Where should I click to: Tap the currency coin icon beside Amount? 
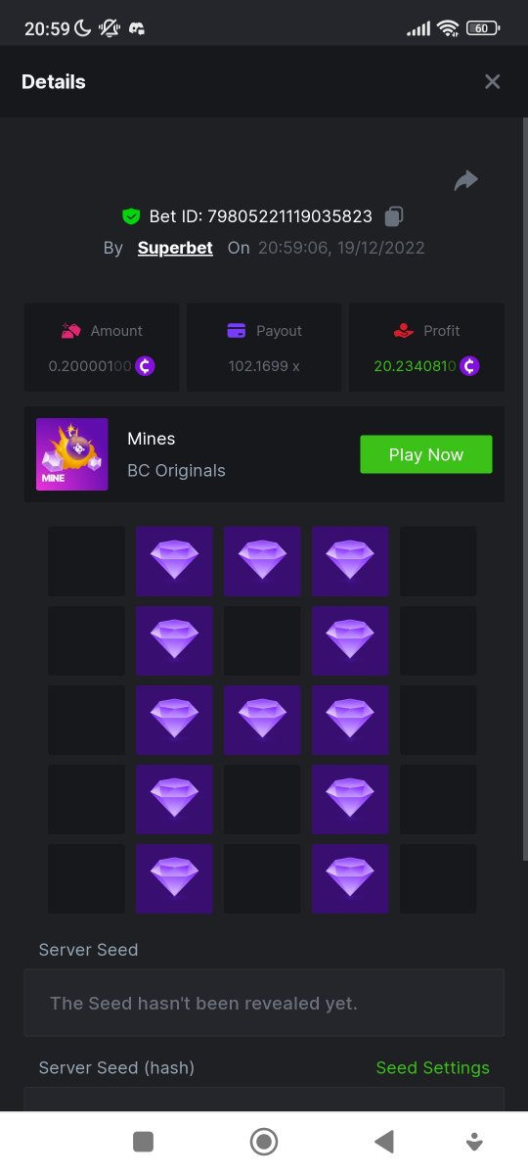[x=145, y=366]
